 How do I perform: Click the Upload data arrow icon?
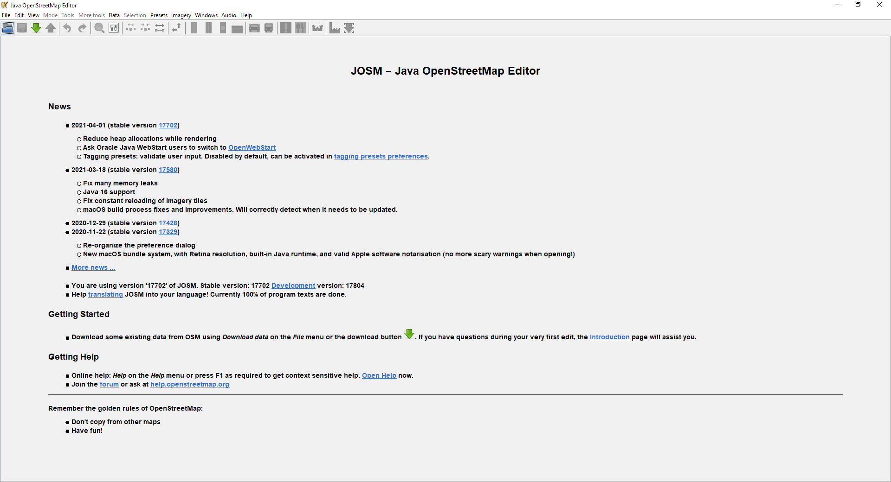coord(51,28)
